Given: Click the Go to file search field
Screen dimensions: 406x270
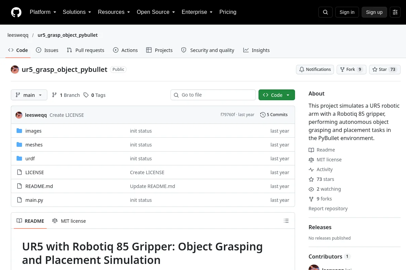Looking at the screenshot, I should [x=213, y=95].
